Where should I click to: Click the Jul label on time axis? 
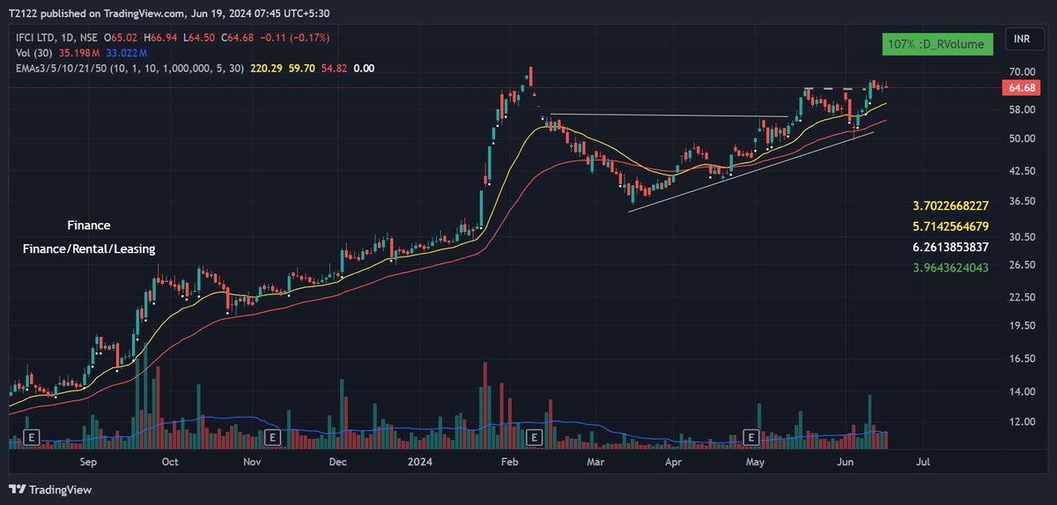(x=924, y=461)
